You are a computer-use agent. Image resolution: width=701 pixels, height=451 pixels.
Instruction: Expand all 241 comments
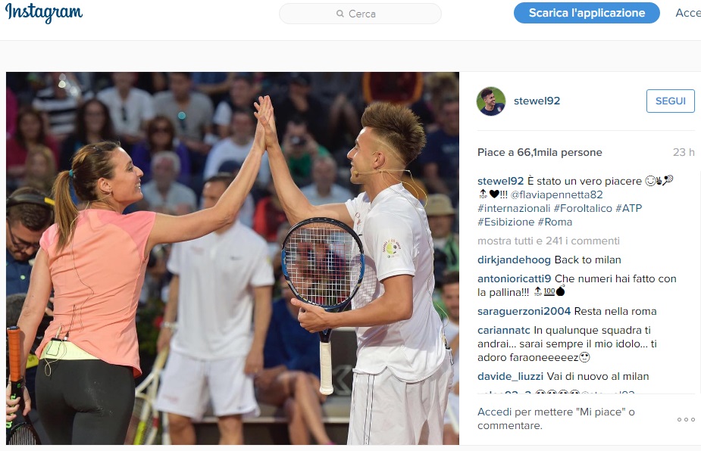coord(549,241)
